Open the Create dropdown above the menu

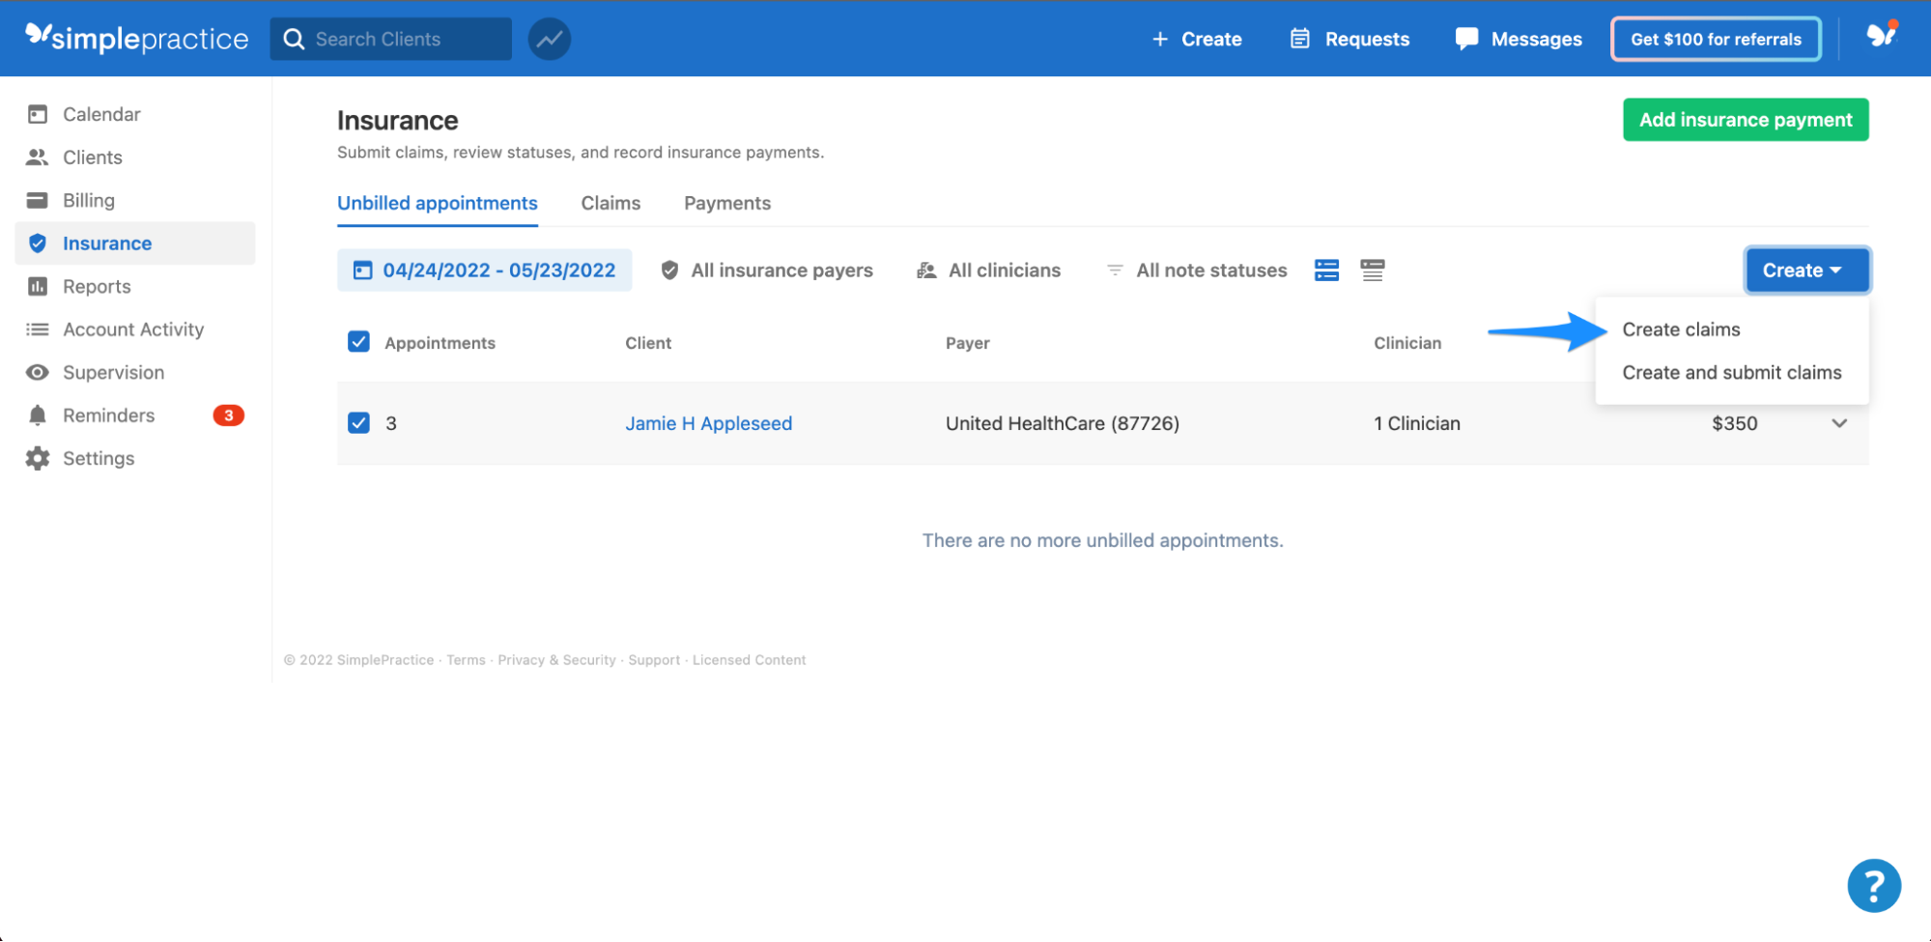pos(1805,270)
